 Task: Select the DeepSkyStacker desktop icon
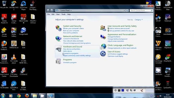[168, 58]
